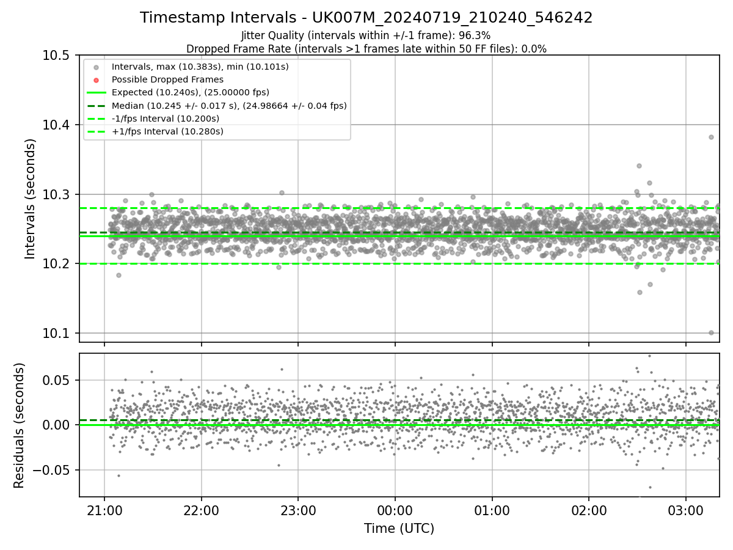Click legend entry '+1/fps Interval (10.280s)'
Viewport: 733px width, 550px height.
tap(167, 131)
